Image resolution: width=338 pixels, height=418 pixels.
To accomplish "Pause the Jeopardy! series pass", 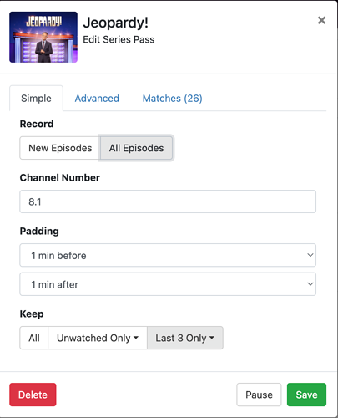I will [x=259, y=395].
